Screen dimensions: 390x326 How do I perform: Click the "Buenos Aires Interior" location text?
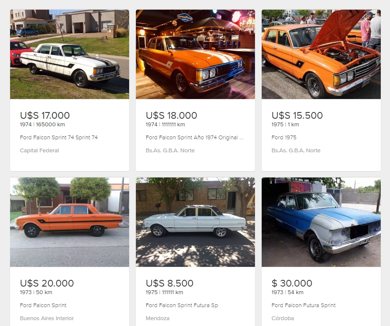click(47, 318)
